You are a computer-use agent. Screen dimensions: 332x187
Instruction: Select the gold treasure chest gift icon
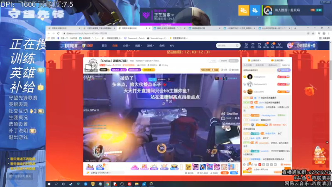174,167
